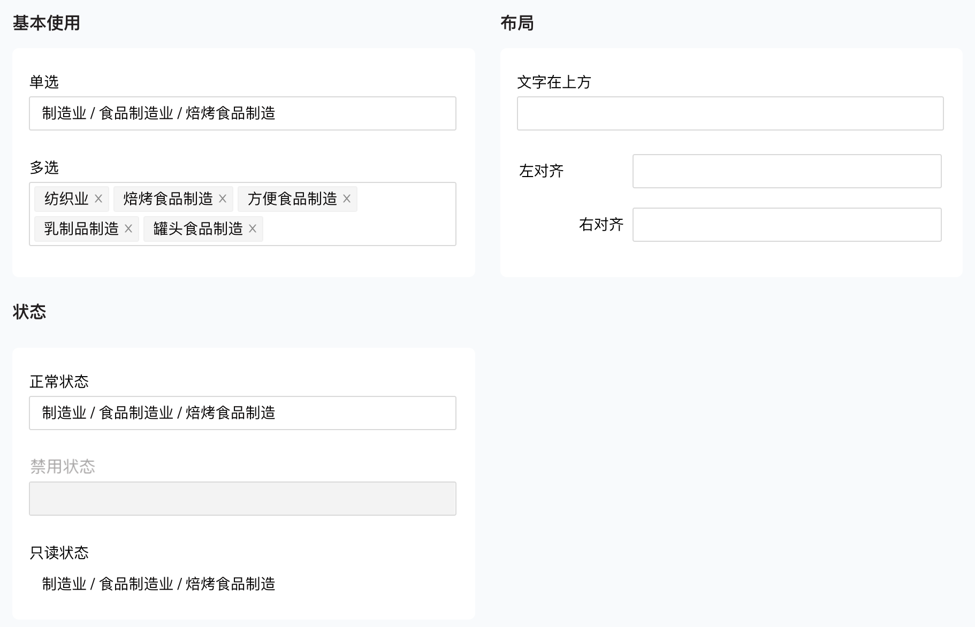975x627 pixels.
Task: Click the 布局 section heading
Action: (x=517, y=23)
